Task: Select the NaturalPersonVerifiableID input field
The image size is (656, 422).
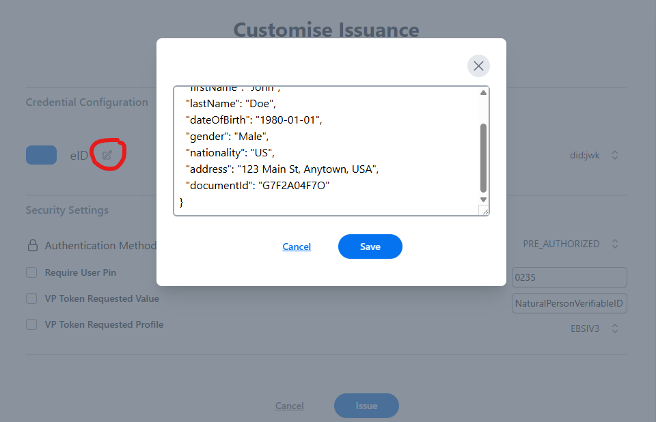Action: coord(569,303)
